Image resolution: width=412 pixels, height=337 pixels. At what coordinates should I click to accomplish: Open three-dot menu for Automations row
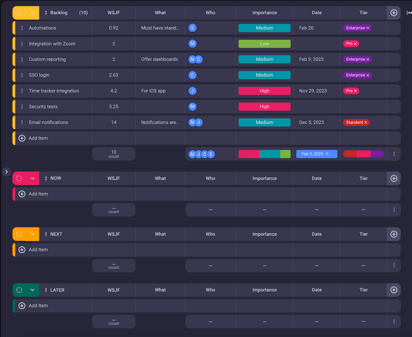pyautogui.click(x=22, y=28)
